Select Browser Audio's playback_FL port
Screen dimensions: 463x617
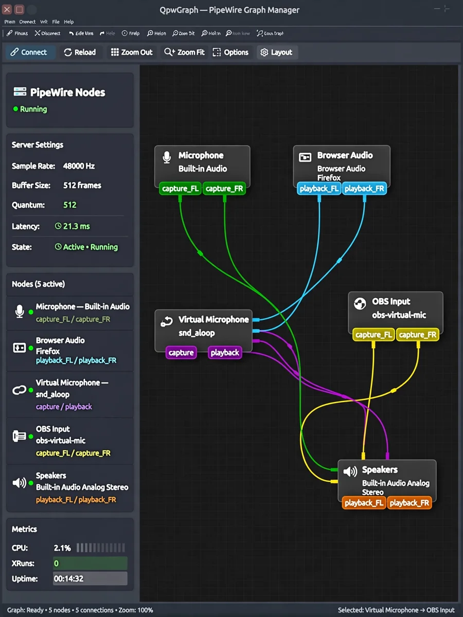pyautogui.click(x=319, y=189)
